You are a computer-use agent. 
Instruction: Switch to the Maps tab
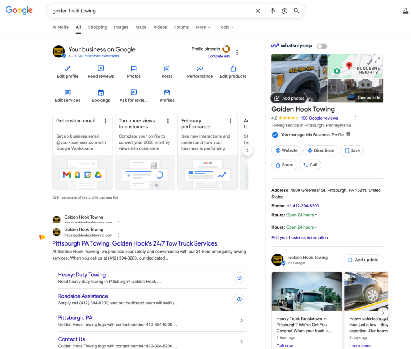click(x=141, y=27)
